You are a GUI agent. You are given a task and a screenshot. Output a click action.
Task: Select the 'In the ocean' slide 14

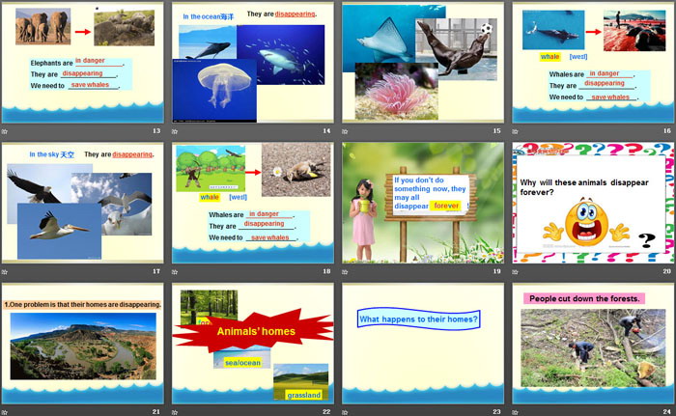pyautogui.click(x=253, y=63)
